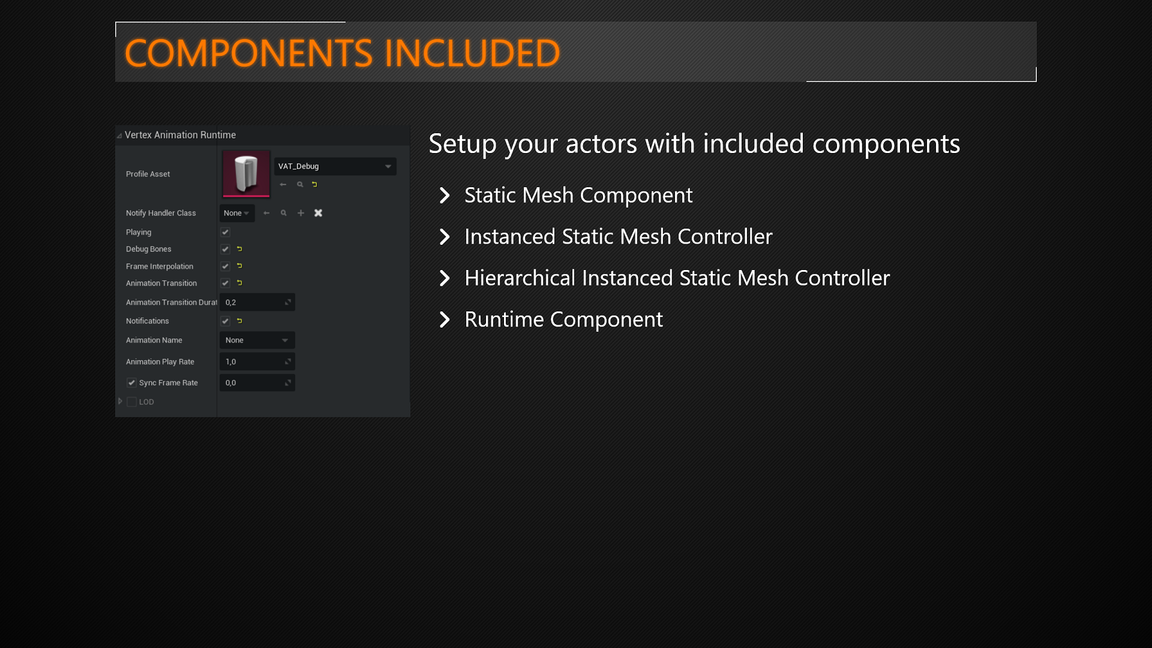Expand the LOD section arrow
Viewport: 1152px width, 648px height.
coord(119,402)
